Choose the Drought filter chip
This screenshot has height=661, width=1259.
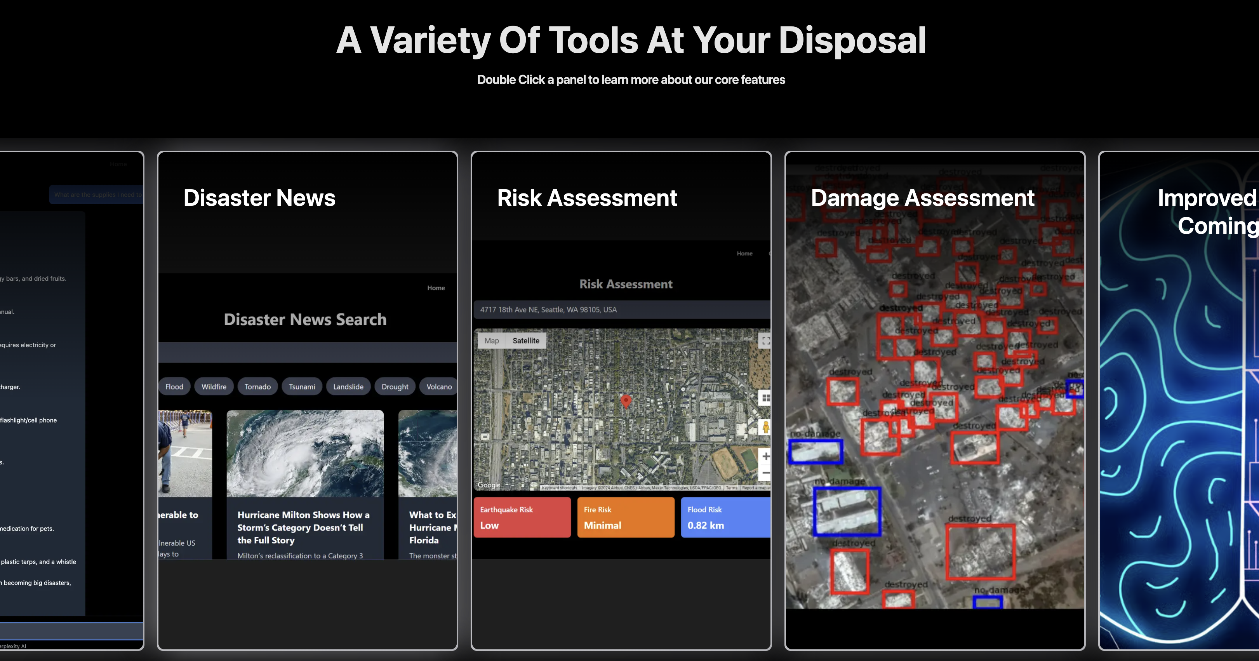click(x=395, y=387)
